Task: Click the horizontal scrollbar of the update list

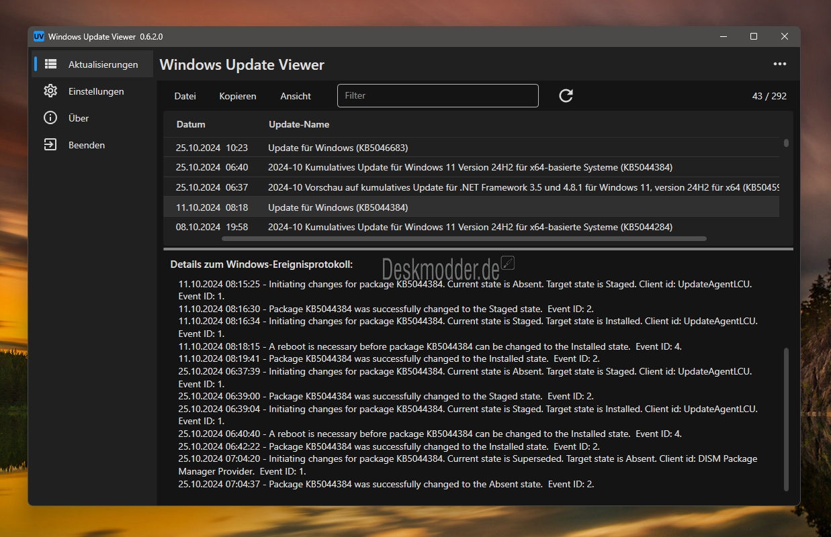Action: click(464, 238)
